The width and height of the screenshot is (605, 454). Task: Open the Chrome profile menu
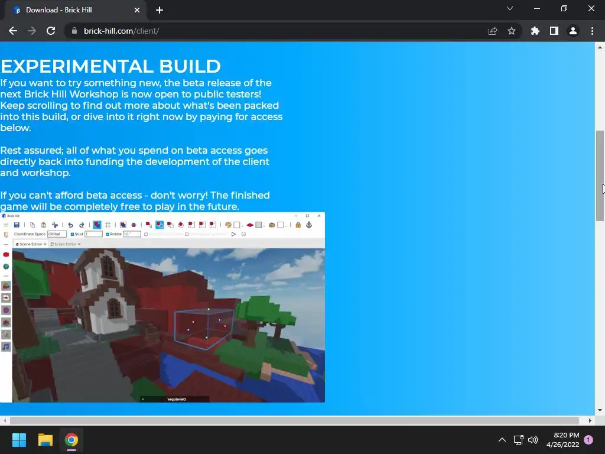point(573,31)
